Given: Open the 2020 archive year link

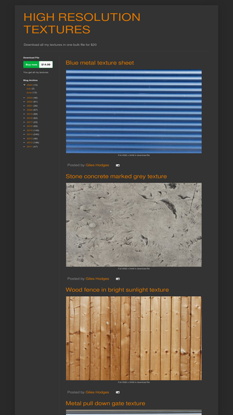Looking at the screenshot, I should pyautogui.click(x=30, y=110).
